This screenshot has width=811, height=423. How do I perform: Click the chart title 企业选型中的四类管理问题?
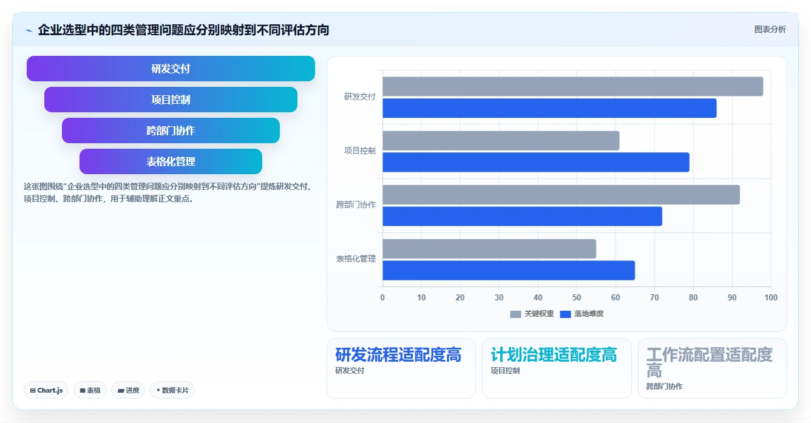[183, 30]
